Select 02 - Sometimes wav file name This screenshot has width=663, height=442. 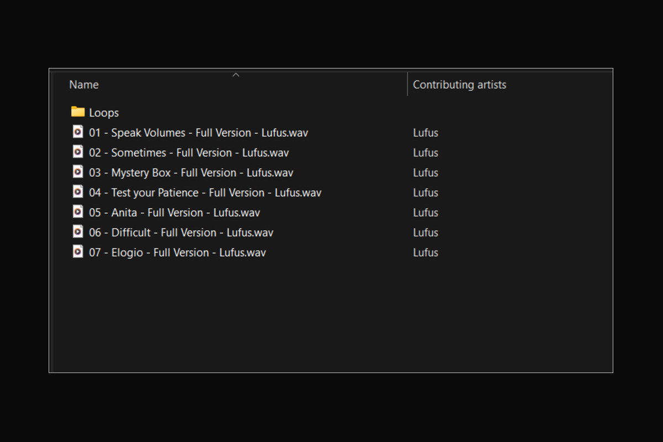(189, 152)
